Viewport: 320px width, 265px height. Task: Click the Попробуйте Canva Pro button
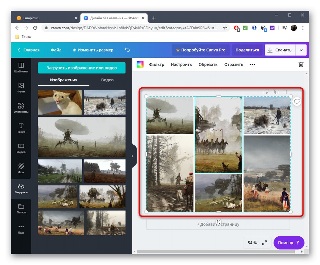201,50
